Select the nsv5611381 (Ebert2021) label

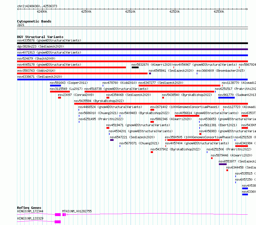pyautogui.click(x=218, y=125)
